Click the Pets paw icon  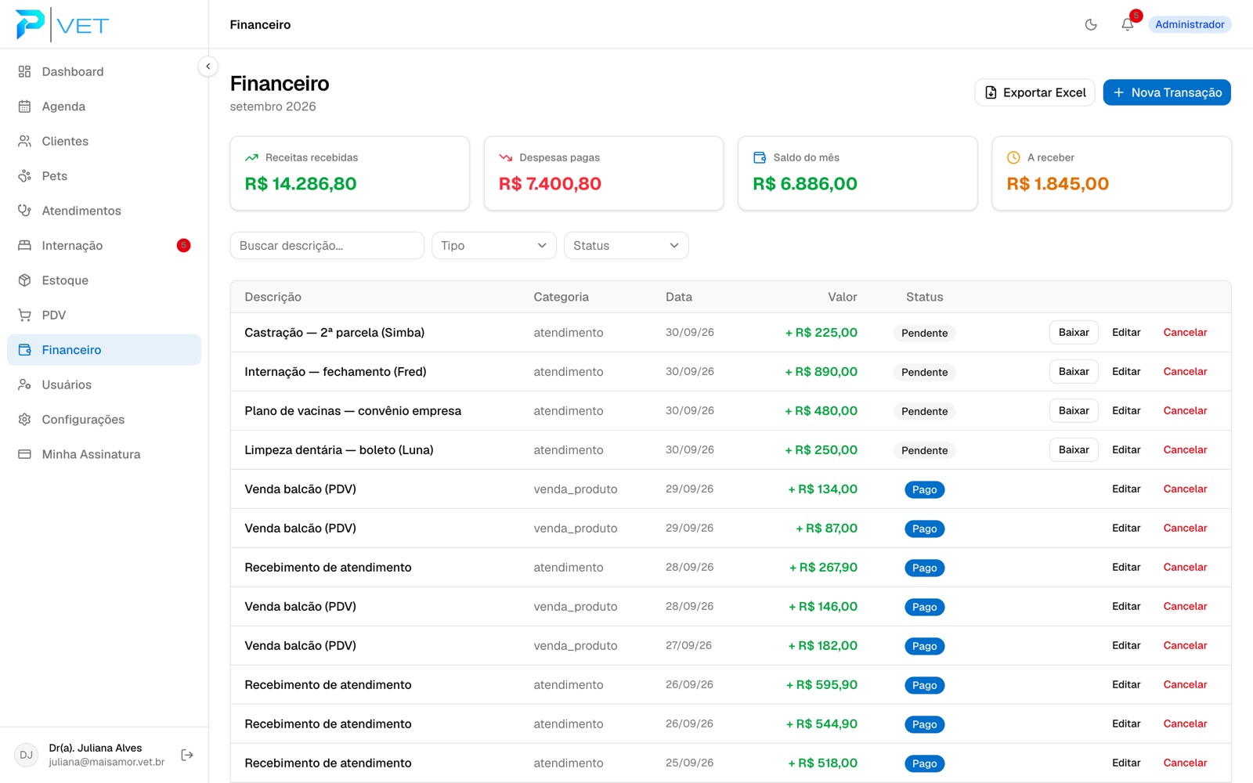24,176
